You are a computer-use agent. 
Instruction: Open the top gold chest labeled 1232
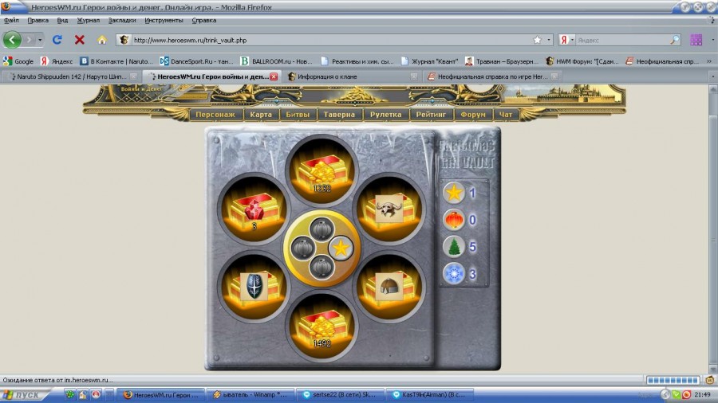(322, 171)
